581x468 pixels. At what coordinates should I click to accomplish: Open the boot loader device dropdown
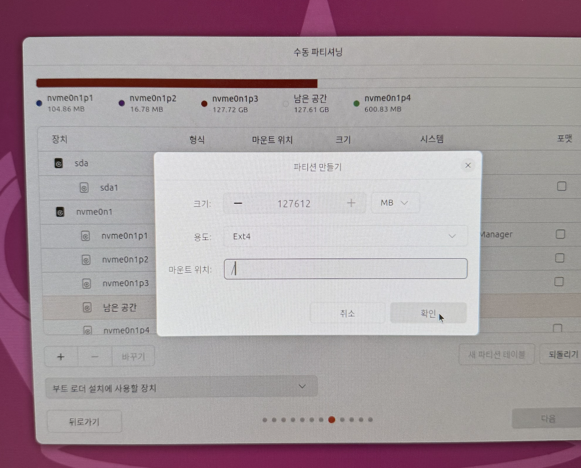tap(182, 387)
